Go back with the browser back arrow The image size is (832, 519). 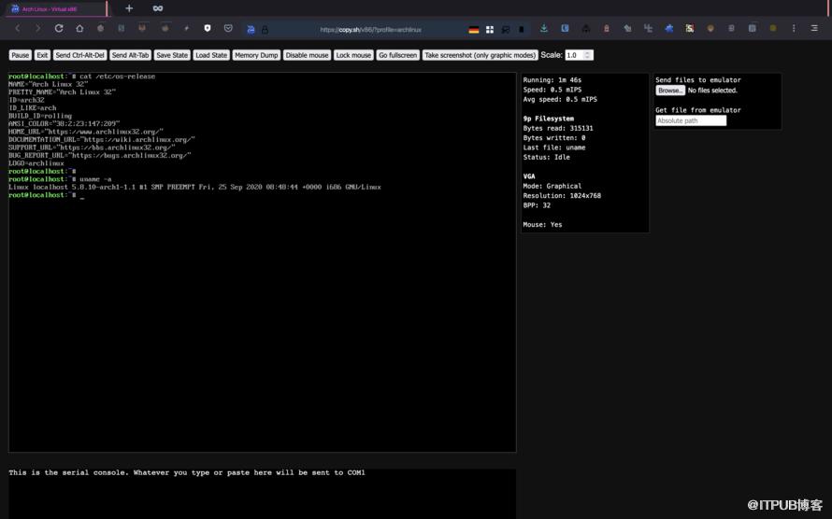[x=18, y=29]
